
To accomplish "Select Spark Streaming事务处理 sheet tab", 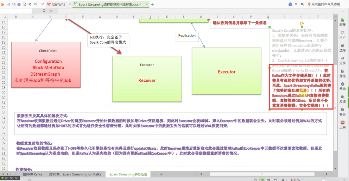I will click(128, 174).
